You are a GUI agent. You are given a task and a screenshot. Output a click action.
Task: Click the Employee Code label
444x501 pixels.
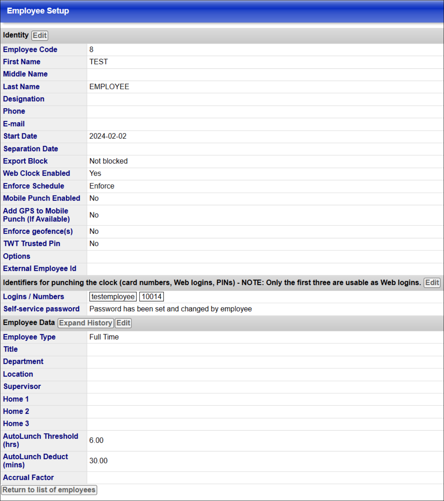point(30,50)
